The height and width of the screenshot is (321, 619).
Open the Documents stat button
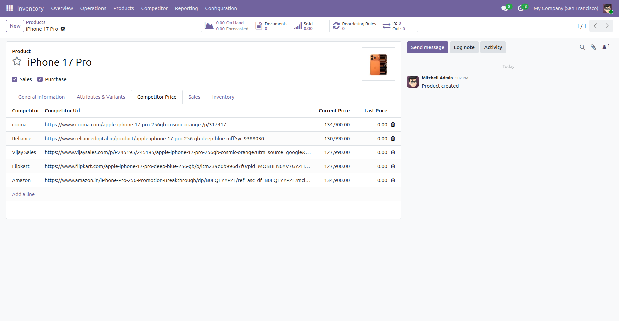point(272,26)
